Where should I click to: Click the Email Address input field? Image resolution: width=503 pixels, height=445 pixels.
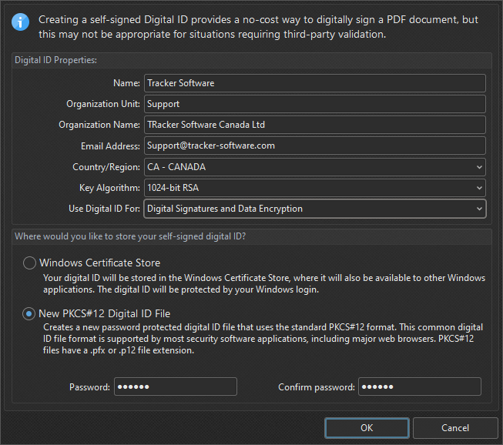pos(315,146)
